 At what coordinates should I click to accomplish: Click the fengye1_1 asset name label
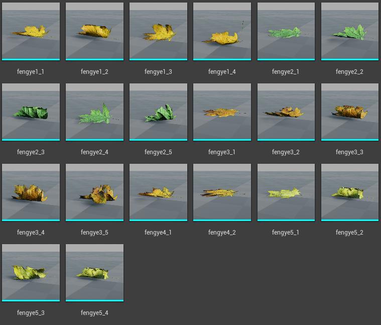click(31, 72)
